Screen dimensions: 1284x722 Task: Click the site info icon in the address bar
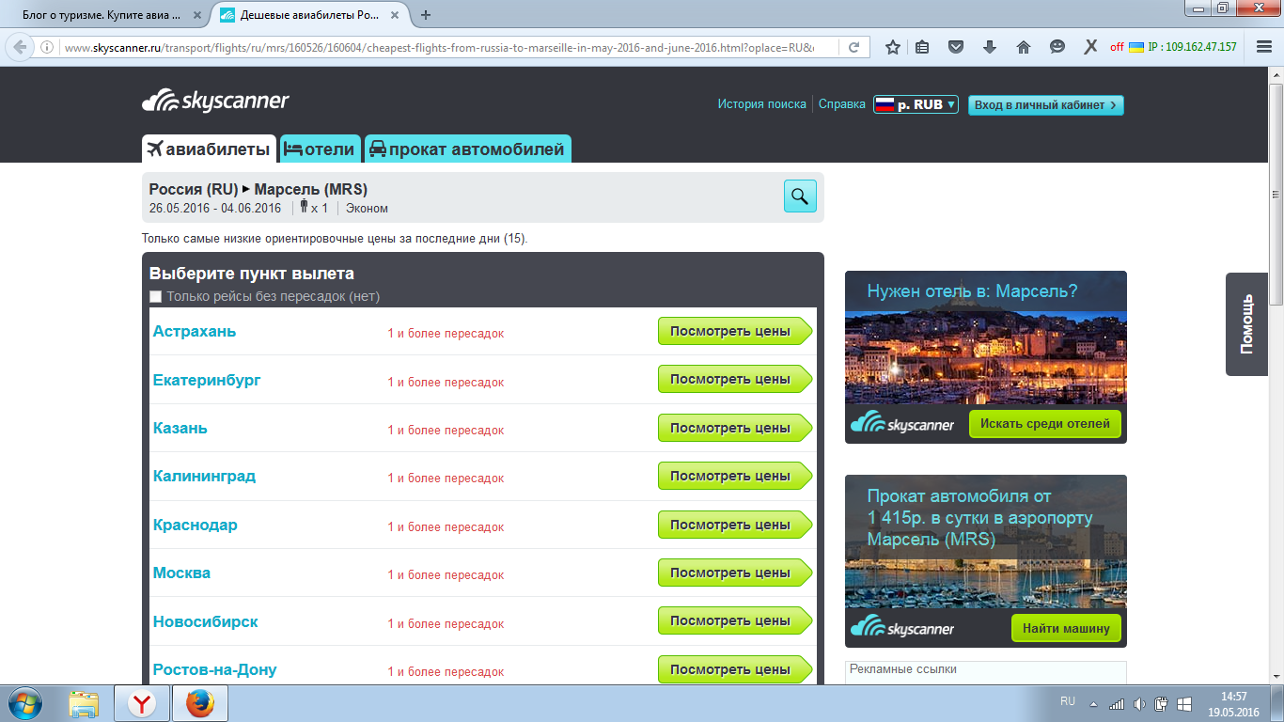point(47,47)
